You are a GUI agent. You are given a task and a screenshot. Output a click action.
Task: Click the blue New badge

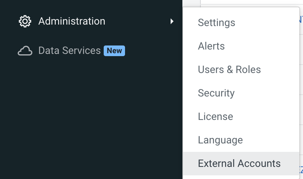pos(114,51)
